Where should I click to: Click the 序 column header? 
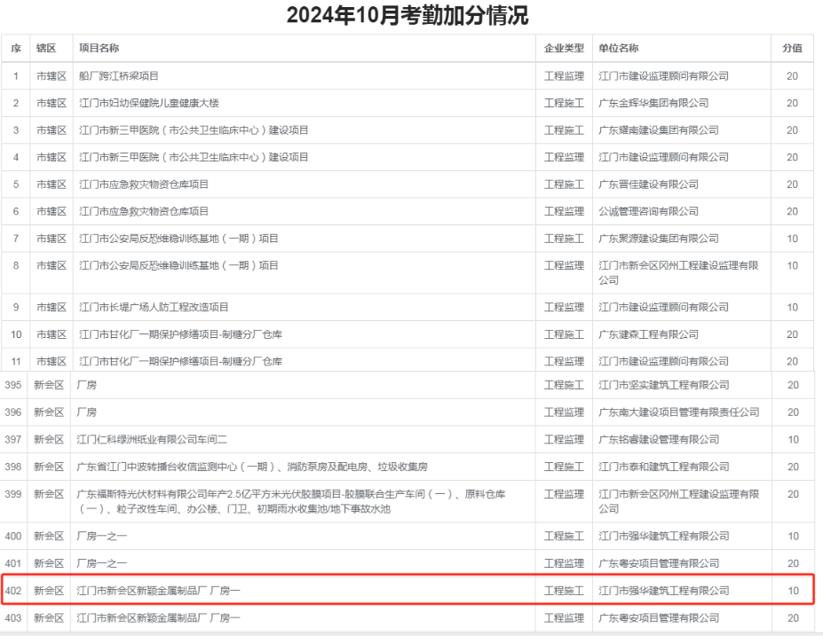[x=16, y=48]
